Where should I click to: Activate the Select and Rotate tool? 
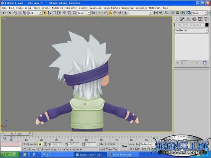click(69, 13)
